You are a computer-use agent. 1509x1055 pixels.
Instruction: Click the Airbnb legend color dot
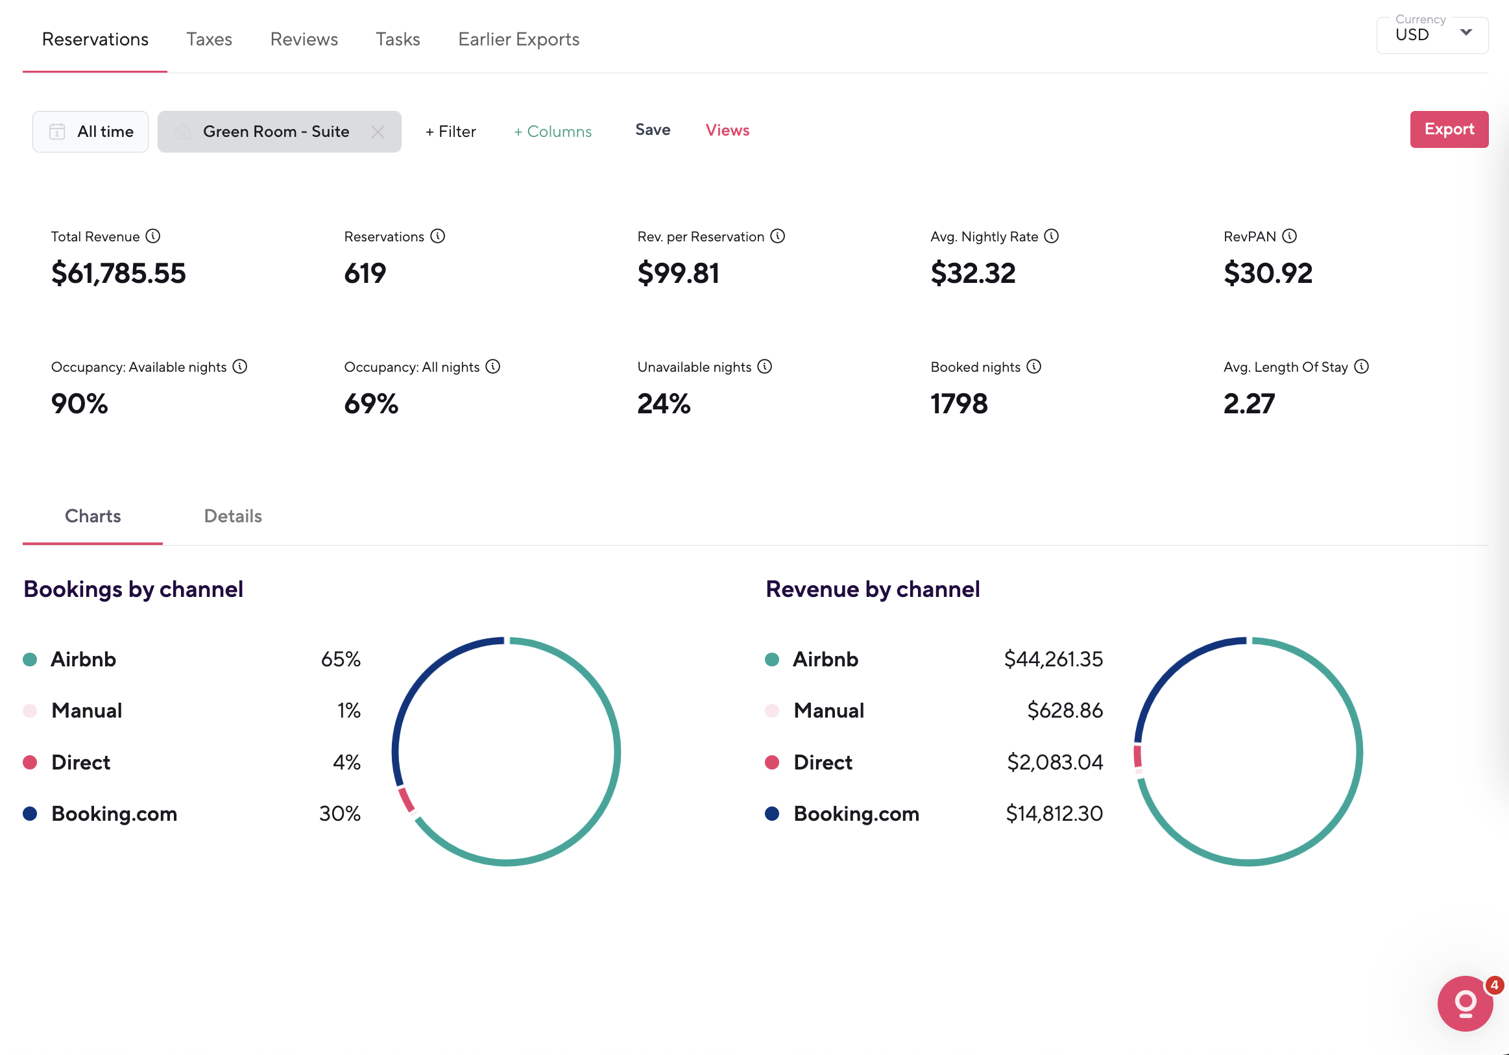[x=30, y=659]
